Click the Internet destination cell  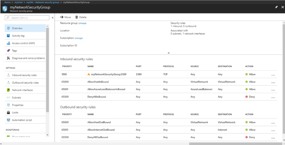[x=222, y=130]
